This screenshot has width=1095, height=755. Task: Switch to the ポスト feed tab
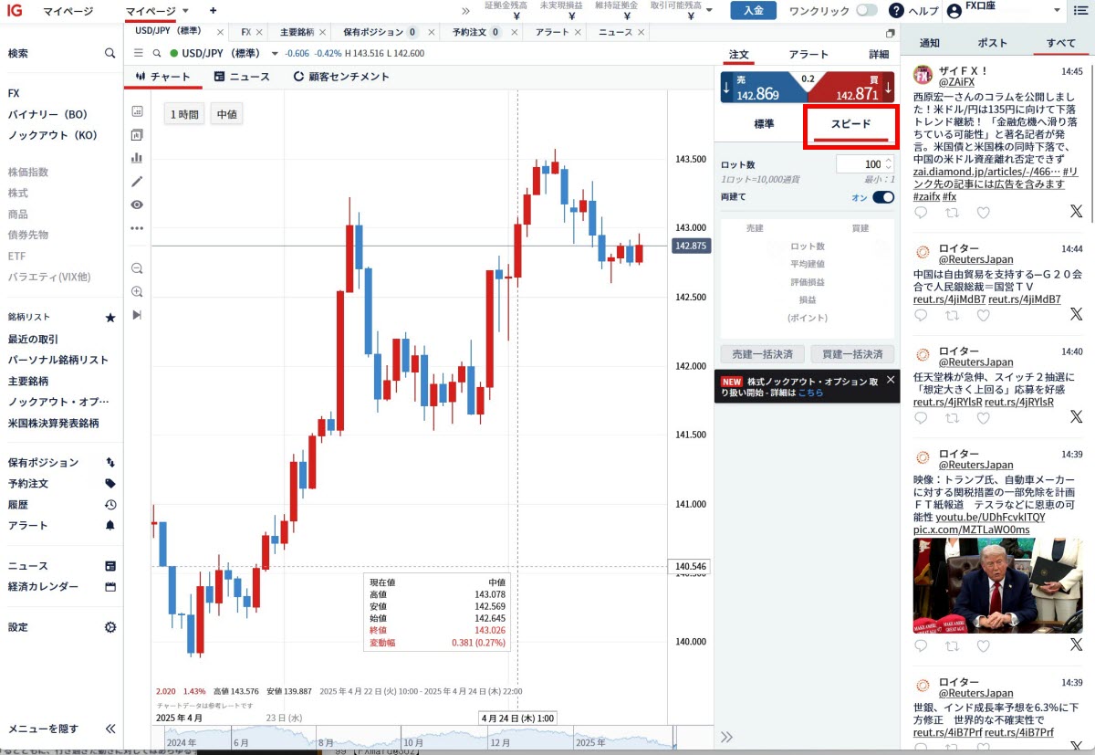(x=993, y=43)
